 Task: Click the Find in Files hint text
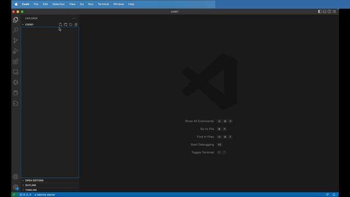[205, 137]
